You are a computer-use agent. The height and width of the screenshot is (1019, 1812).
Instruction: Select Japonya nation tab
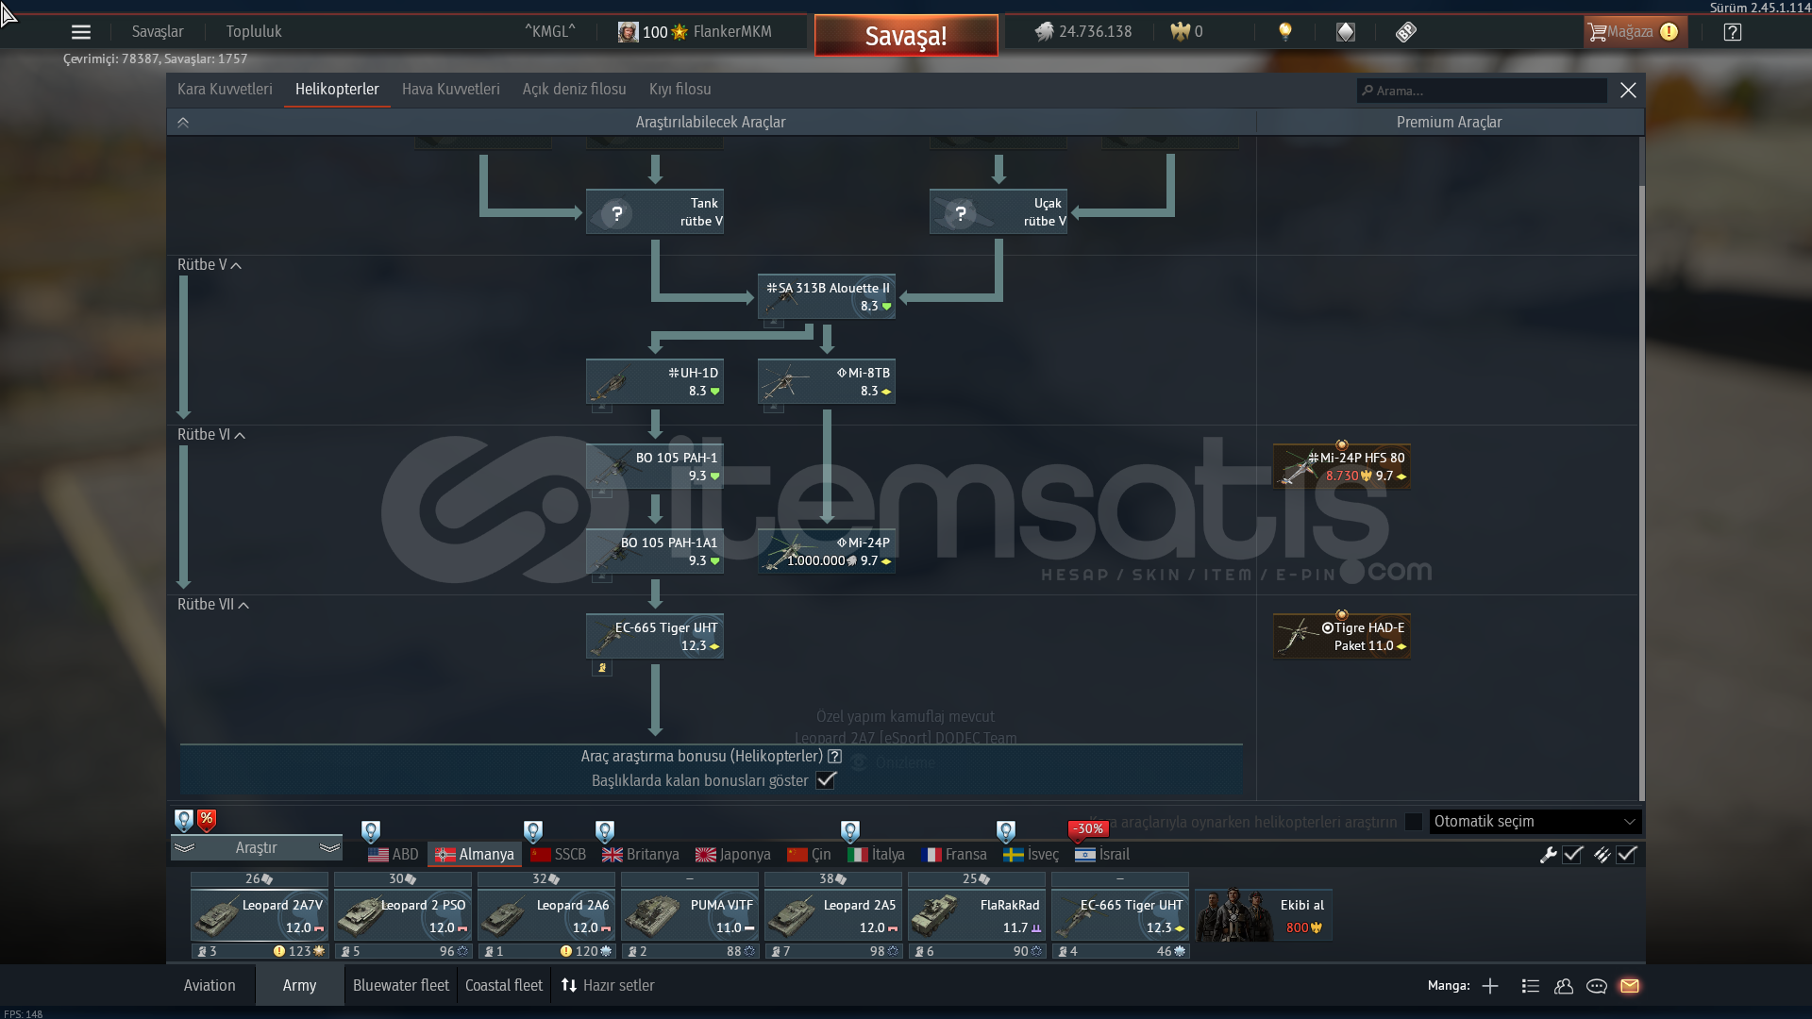click(733, 855)
